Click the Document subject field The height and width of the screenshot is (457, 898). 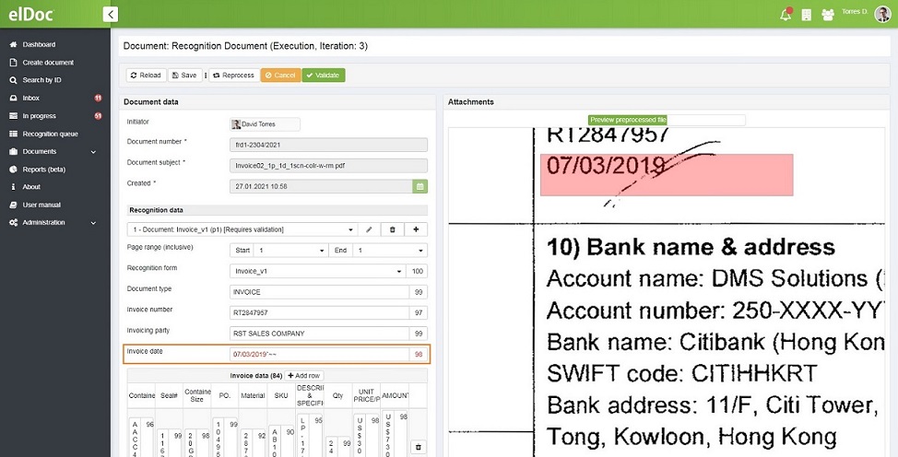click(328, 166)
